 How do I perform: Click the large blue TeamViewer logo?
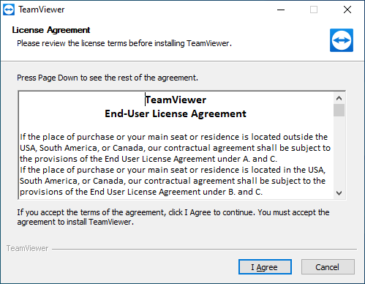pyautogui.click(x=342, y=40)
